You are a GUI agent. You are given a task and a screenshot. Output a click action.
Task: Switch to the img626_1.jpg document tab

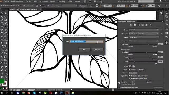click(x=24, y=9)
